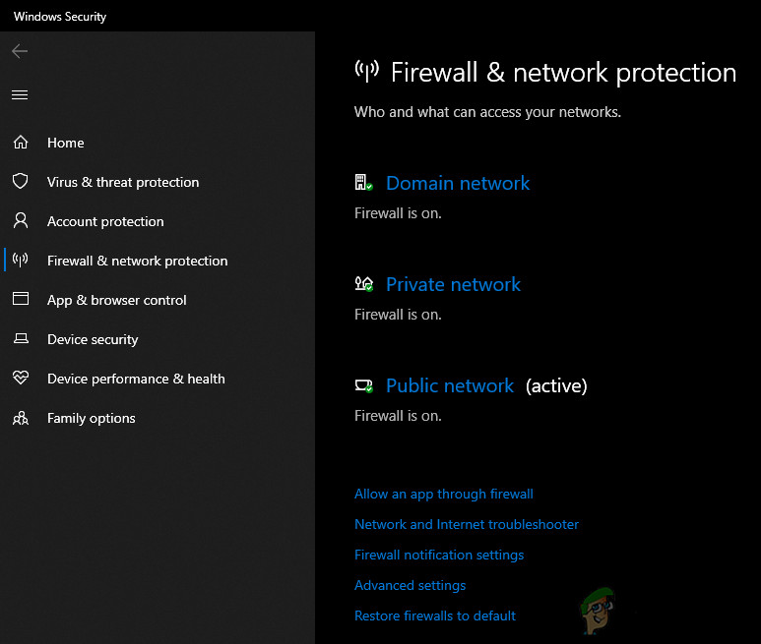Open Domain network settings
The height and width of the screenshot is (644, 761).
pos(457,183)
